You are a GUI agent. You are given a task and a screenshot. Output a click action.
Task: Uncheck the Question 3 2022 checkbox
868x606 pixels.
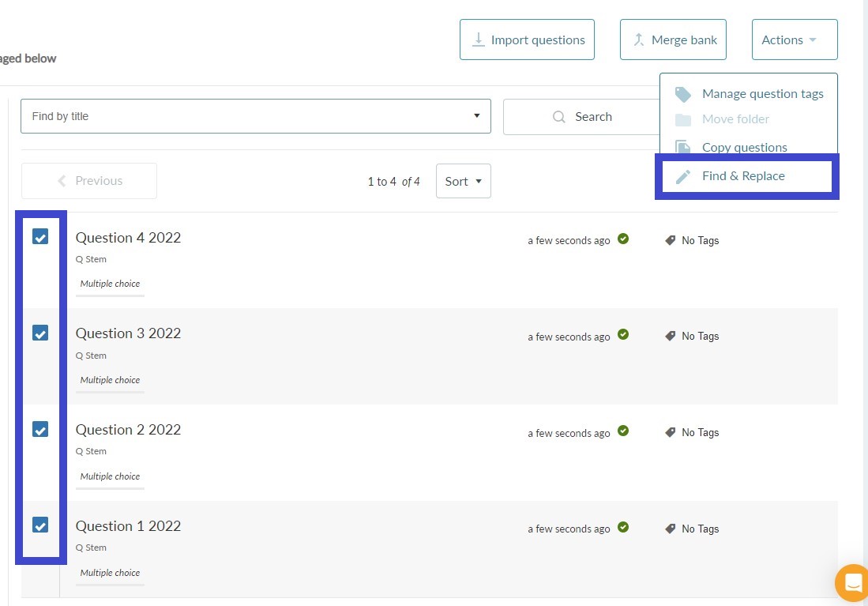[x=39, y=333]
